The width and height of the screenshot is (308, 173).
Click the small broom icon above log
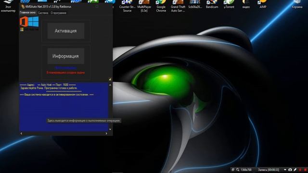[x=110, y=79]
